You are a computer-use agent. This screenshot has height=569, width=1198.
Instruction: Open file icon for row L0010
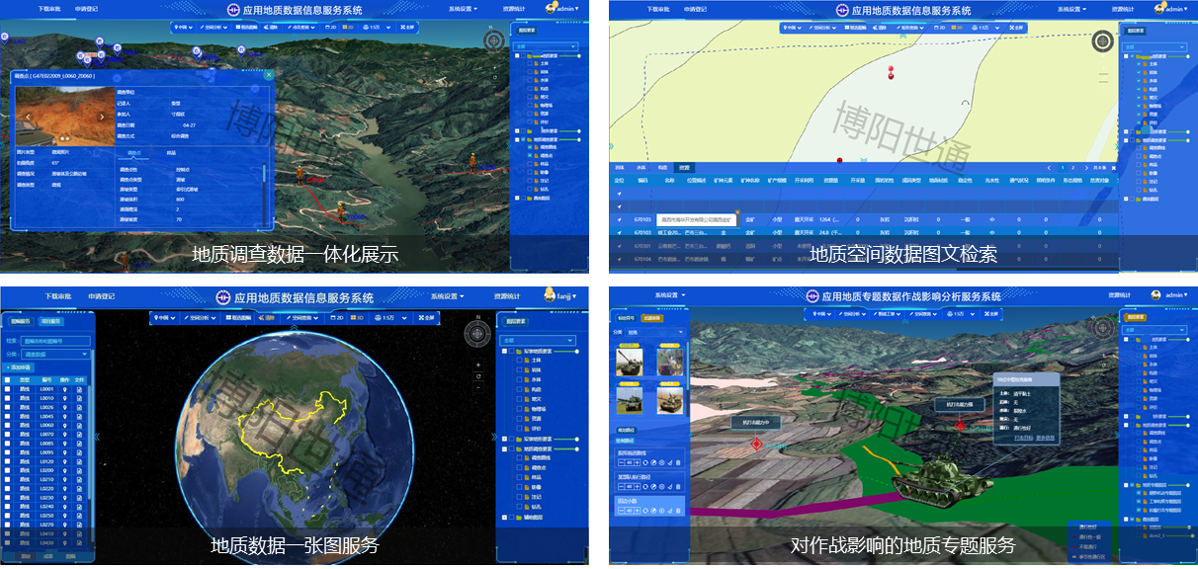point(78,398)
